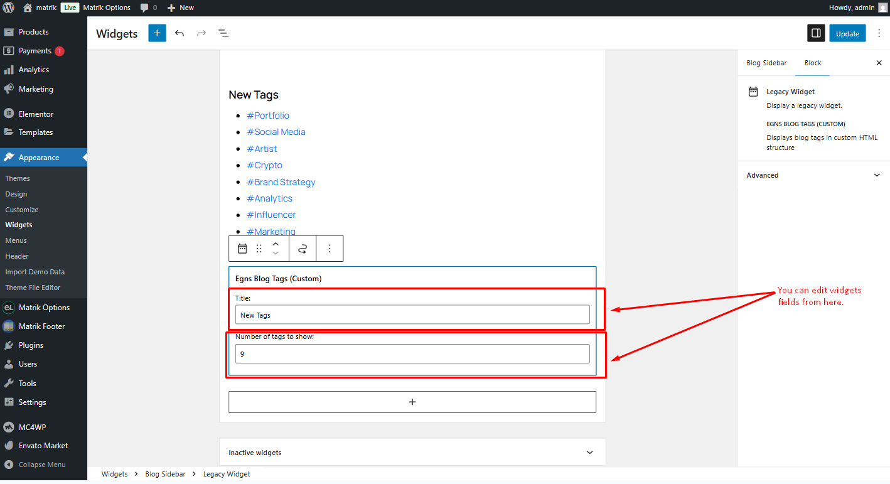Expand the Advanced panel
The width and height of the screenshot is (890, 484).
[x=813, y=175]
